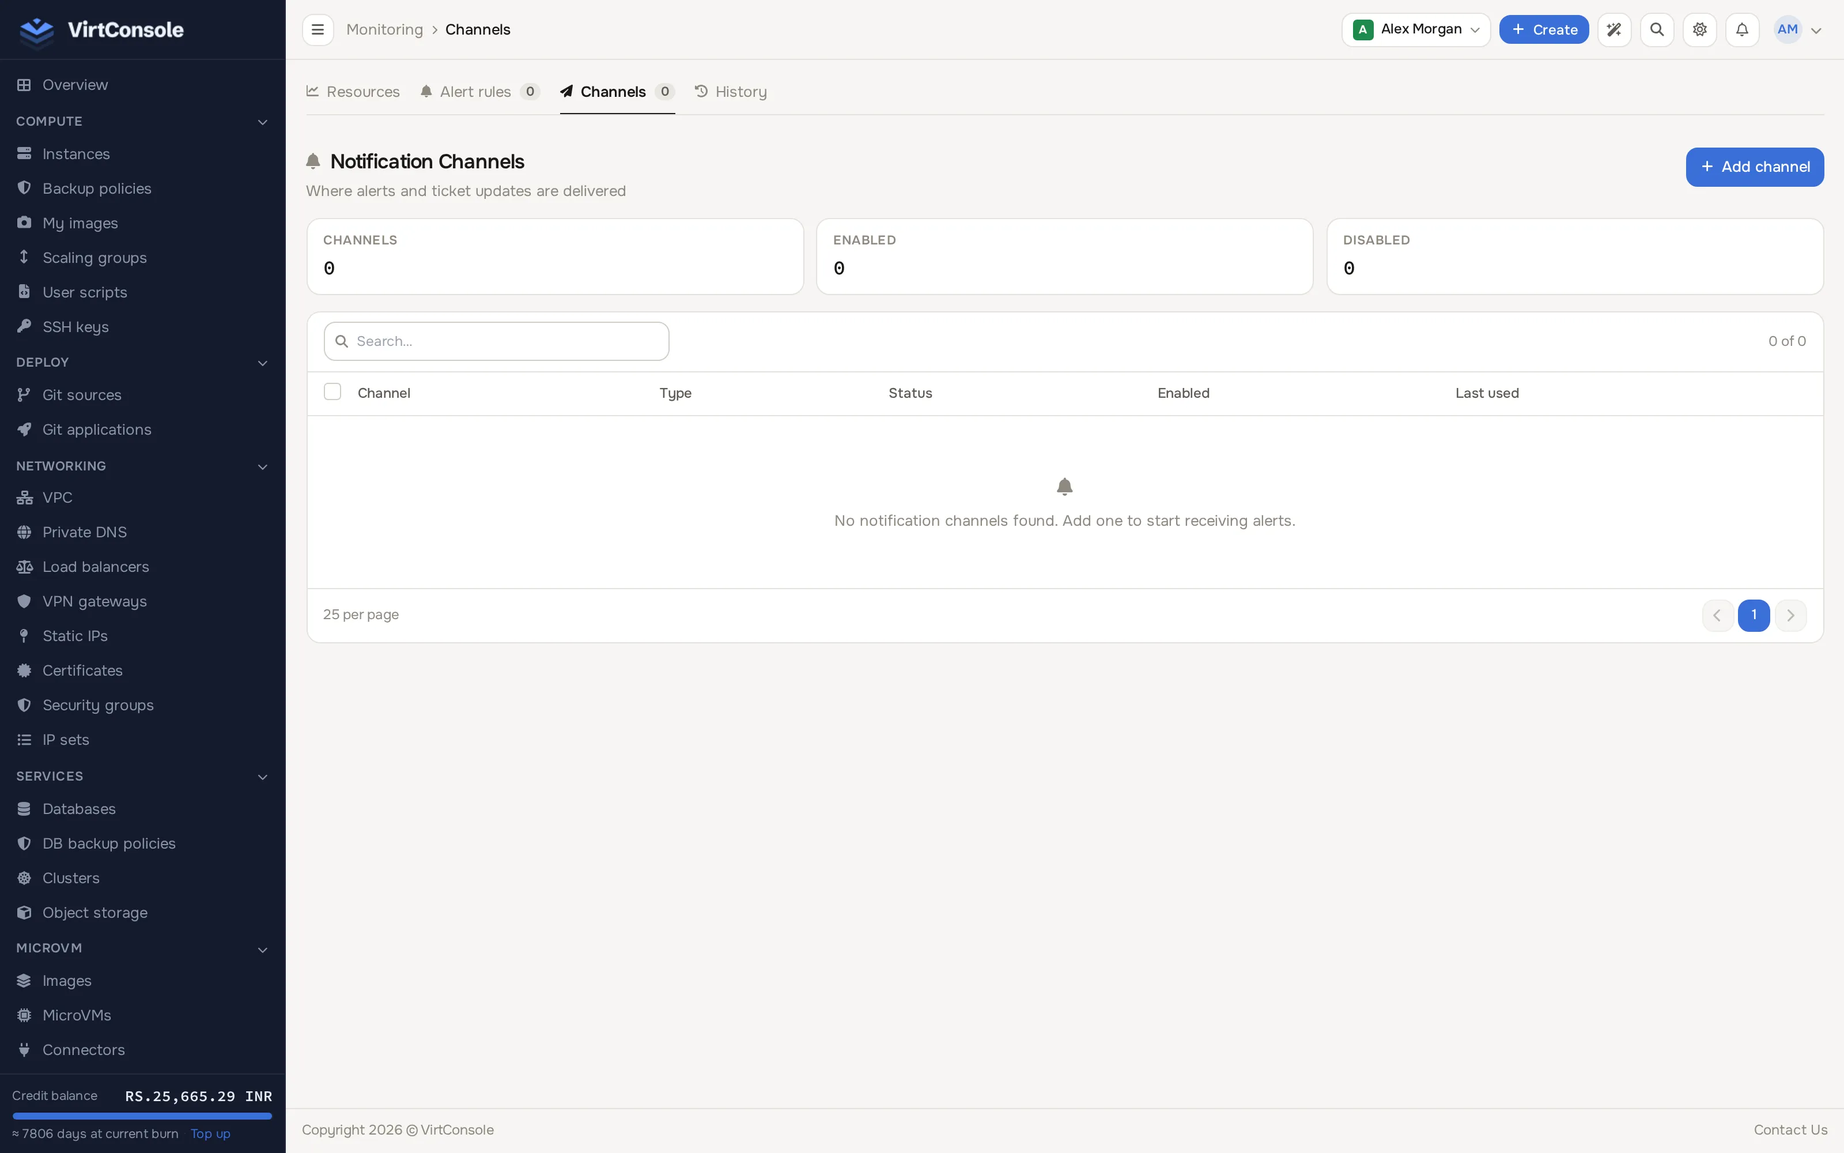Screen dimensions: 1844x1153
Task: Click the credit balance progress bar
Action: coord(142,1116)
